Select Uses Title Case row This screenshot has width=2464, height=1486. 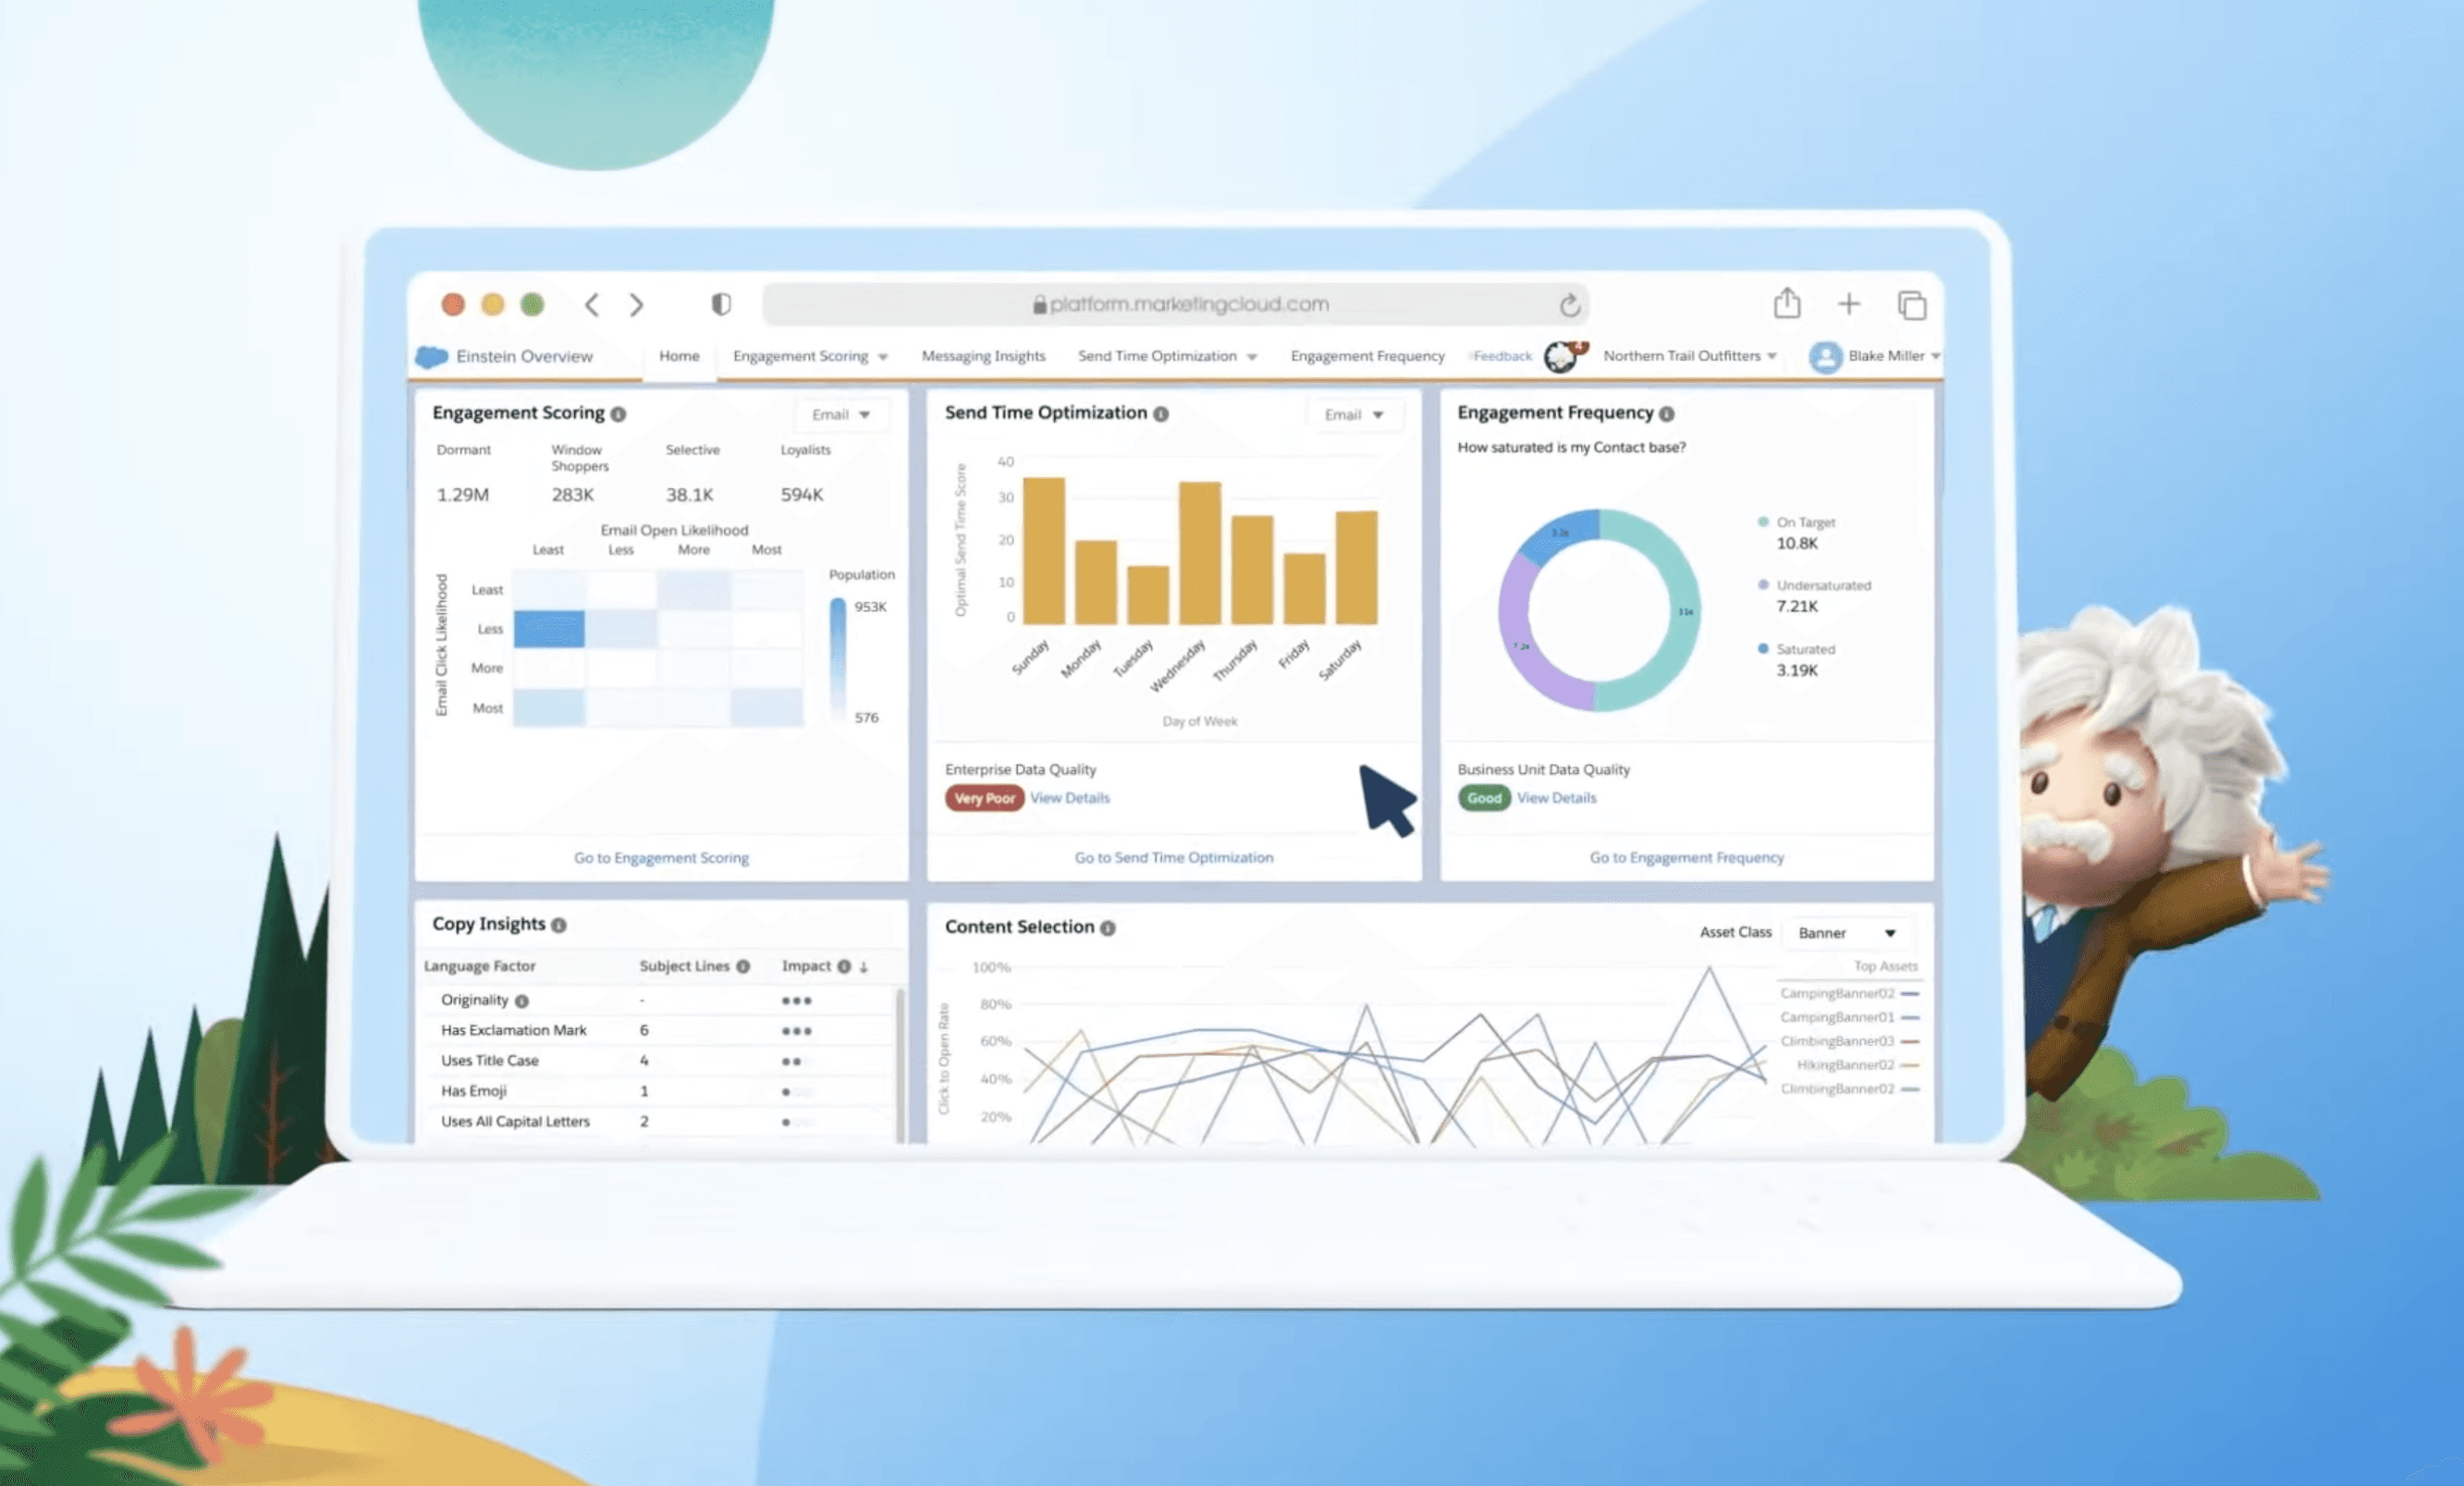658,1061
